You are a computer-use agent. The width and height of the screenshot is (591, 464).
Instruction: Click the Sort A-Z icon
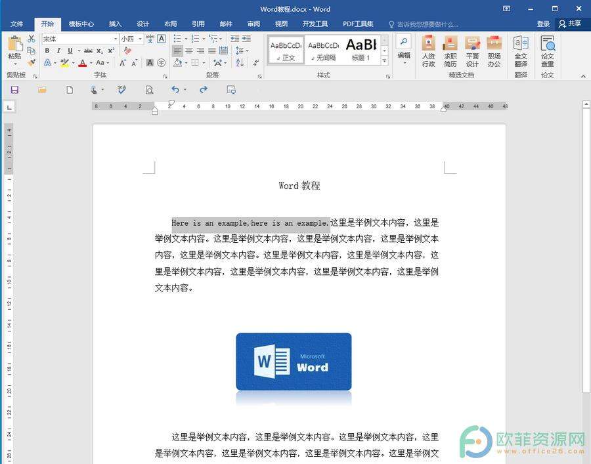(x=240, y=62)
